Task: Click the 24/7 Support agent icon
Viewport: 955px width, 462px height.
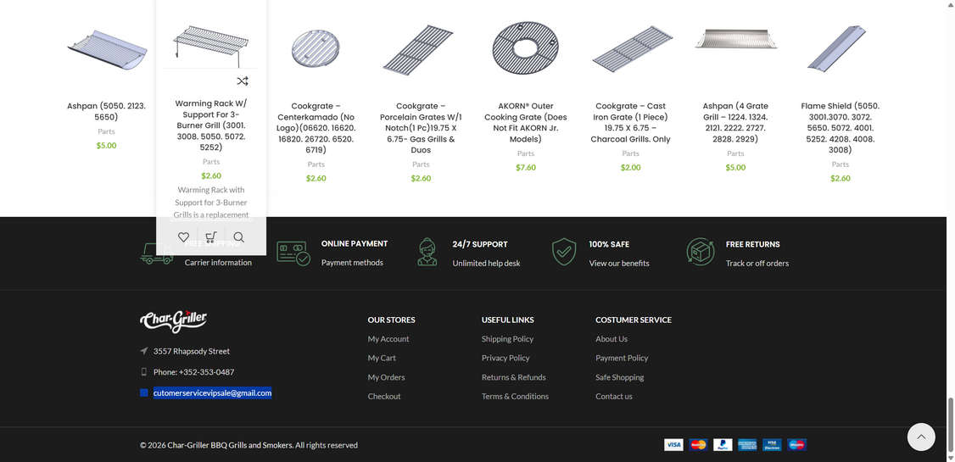Action: tap(427, 253)
